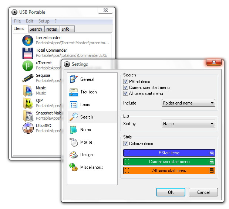Click the orange All users start menu bar
229x209 pixels.
[169, 171]
